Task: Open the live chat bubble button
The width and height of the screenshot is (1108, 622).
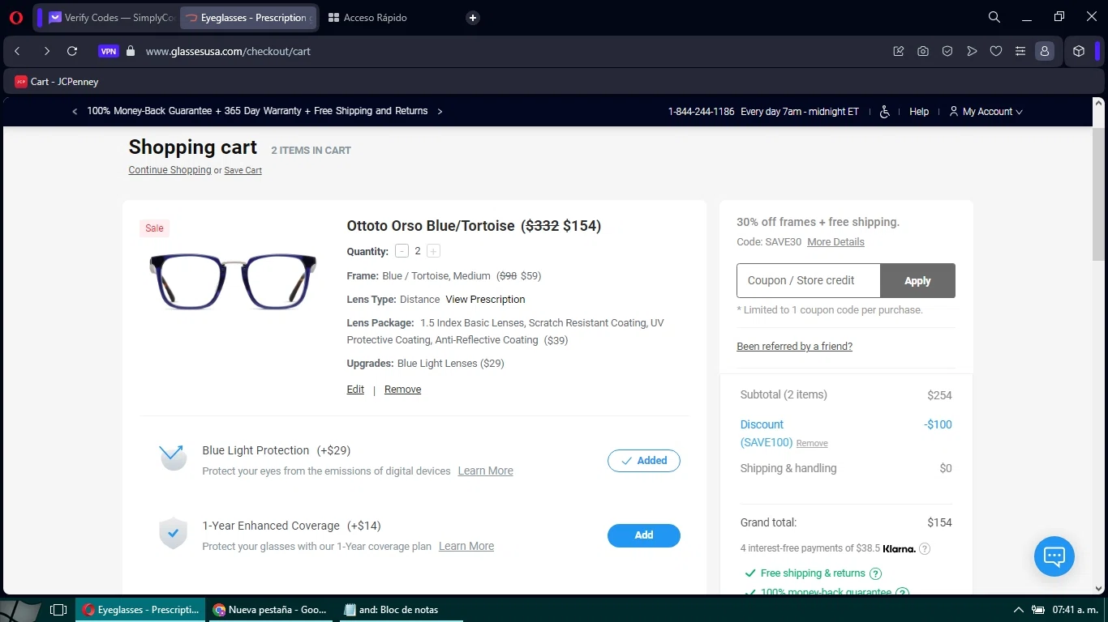Action: [1054, 556]
